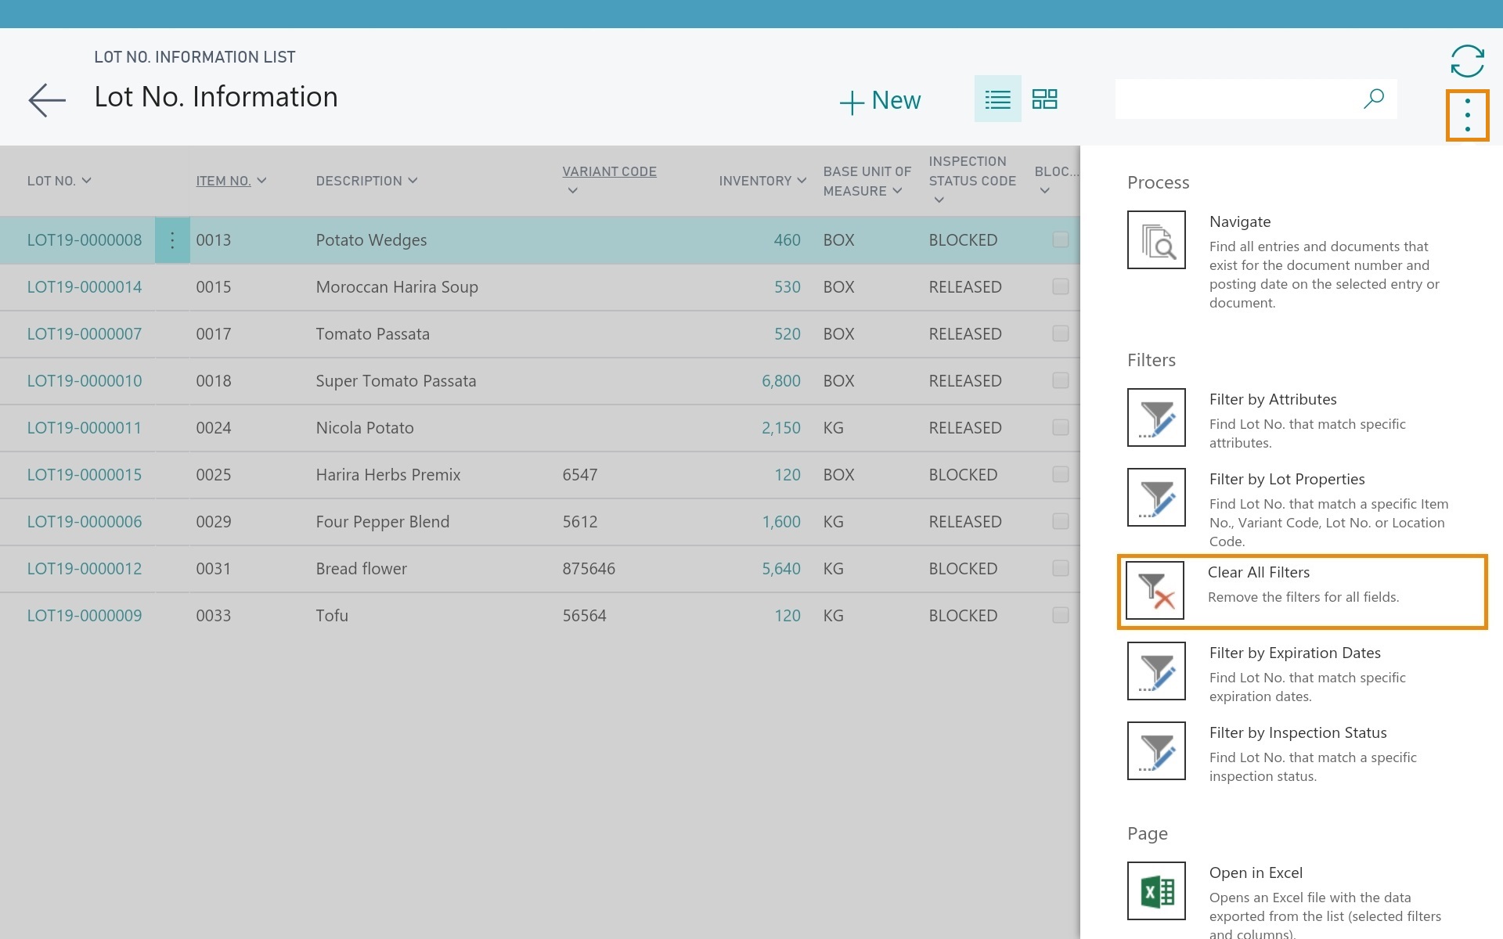Click the back arrow icon
Screen dimensions: 1503x939
point(47,100)
